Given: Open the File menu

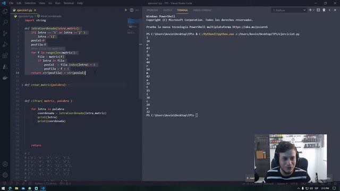Looking at the screenshot, I should (x=11, y=3).
